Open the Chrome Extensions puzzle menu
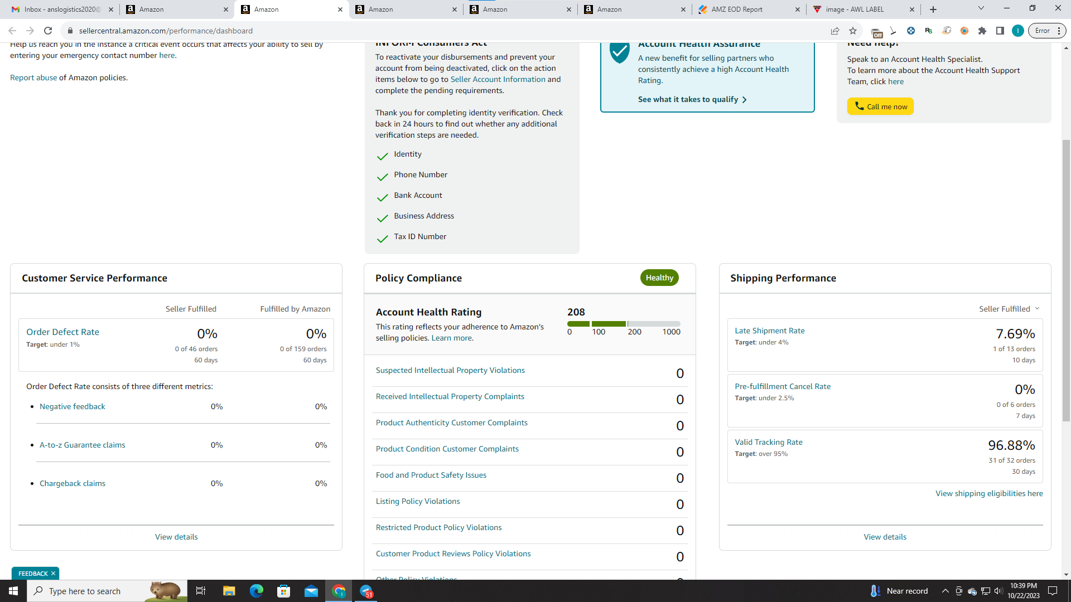The image size is (1071, 602). (x=982, y=31)
